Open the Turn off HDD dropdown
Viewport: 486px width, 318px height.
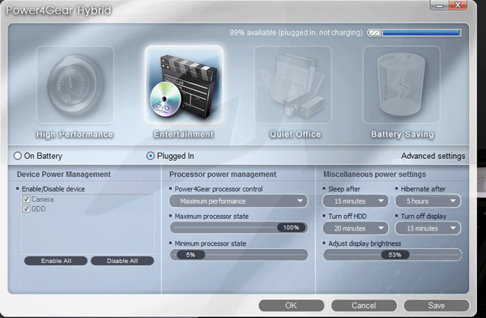pyautogui.click(x=356, y=229)
